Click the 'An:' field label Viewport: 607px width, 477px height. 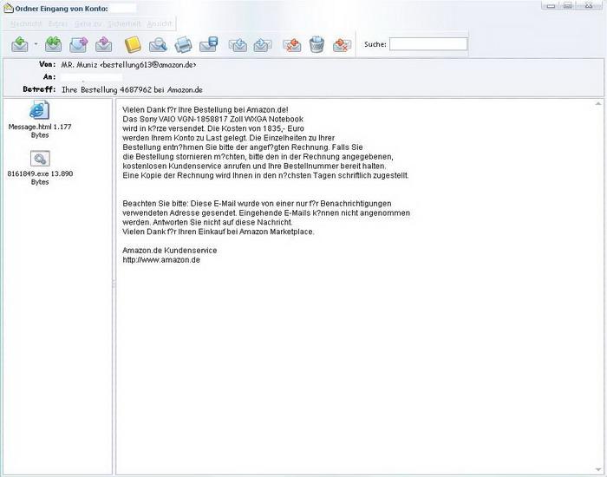(49, 76)
